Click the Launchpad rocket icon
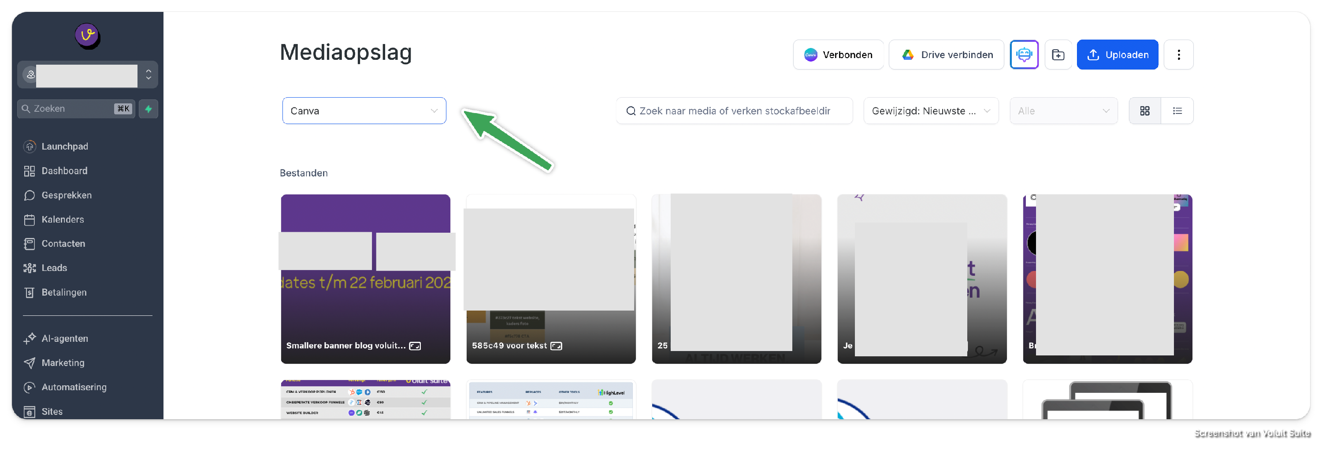This screenshot has width=1322, height=450. point(30,146)
